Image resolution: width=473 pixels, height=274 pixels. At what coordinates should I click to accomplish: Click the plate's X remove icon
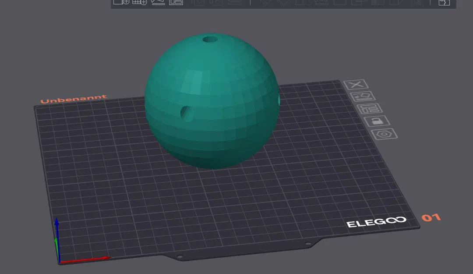tap(356, 84)
